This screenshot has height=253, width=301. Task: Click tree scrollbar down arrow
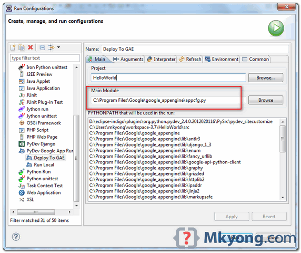pos(77,206)
